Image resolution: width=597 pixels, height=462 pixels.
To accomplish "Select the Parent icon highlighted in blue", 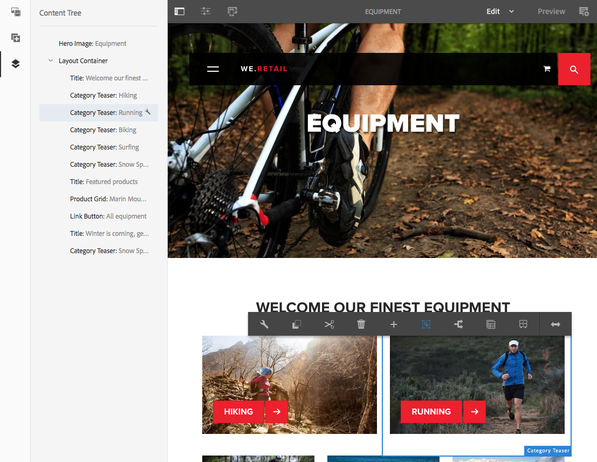I will [426, 324].
